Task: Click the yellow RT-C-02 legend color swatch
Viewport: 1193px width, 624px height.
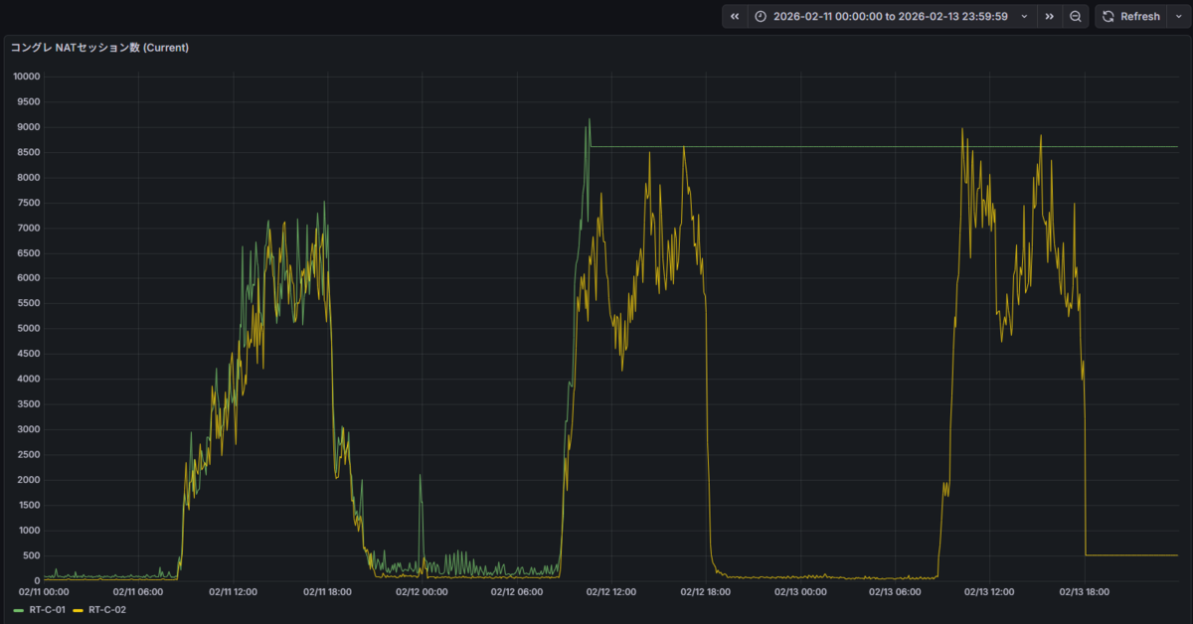Action: 79,609
